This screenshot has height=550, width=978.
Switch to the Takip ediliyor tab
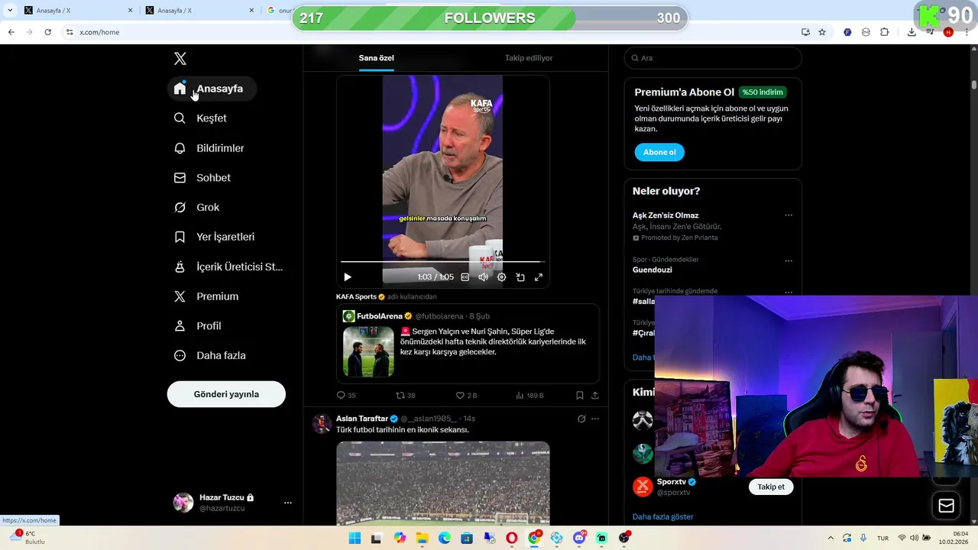pyautogui.click(x=529, y=58)
